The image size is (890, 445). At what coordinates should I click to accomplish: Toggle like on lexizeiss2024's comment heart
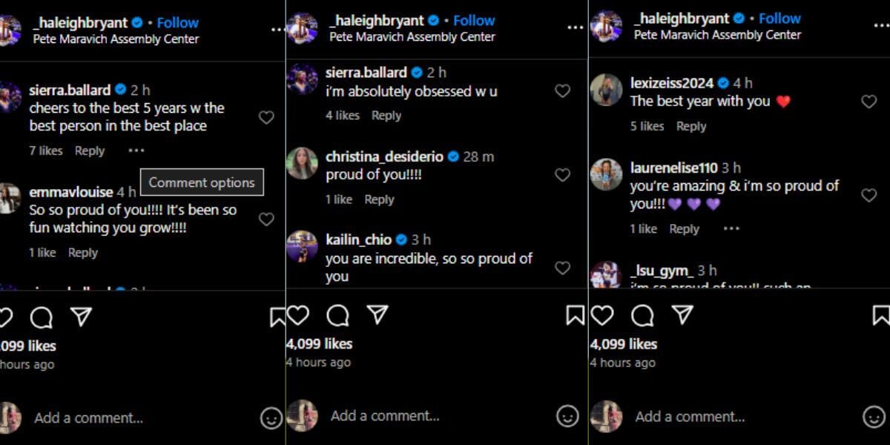pyautogui.click(x=868, y=101)
